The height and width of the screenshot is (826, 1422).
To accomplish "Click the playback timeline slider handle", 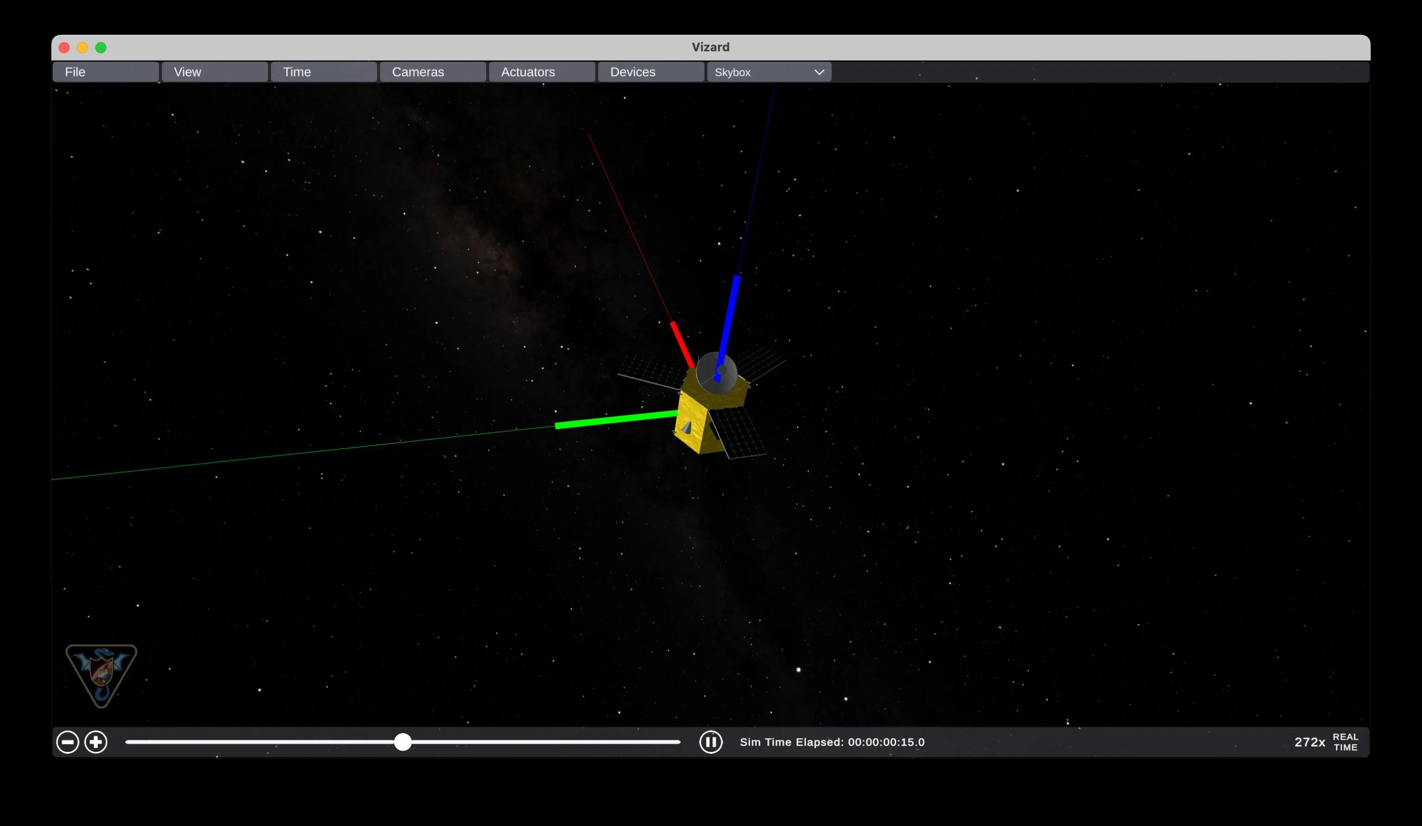I will (x=402, y=743).
